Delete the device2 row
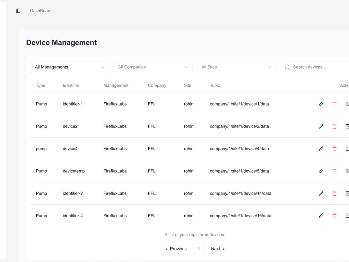The height and width of the screenshot is (262, 349). coord(334,126)
